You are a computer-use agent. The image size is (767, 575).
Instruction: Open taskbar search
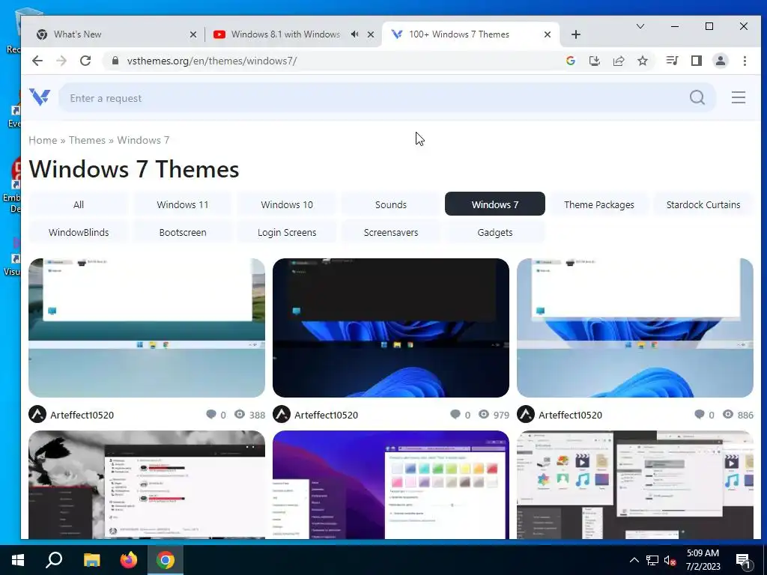(x=54, y=560)
